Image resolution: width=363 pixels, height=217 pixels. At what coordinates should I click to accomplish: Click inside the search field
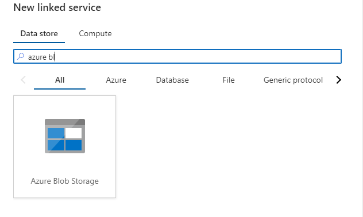pyautogui.click(x=177, y=56)
